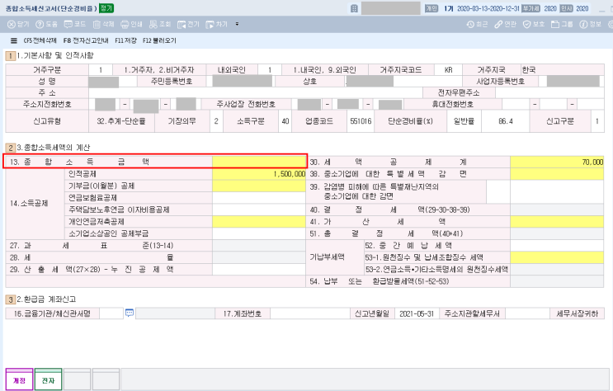Choose F12 불러오기 to load
The height and width of the screenshot is (391, 613).
coord(159,40)
